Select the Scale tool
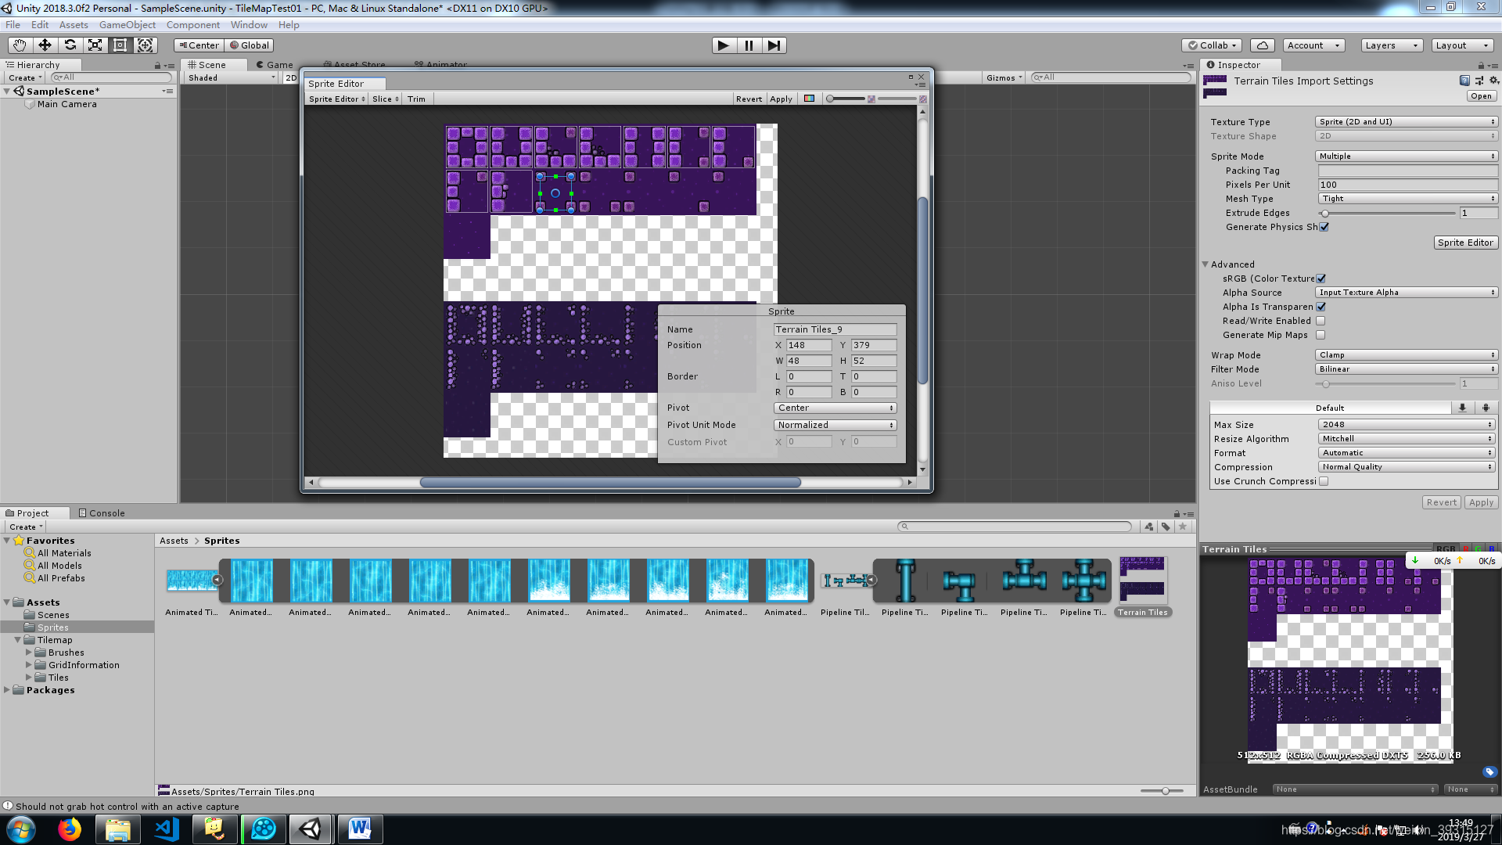Image resolution: width=1502 pixels, height=845 pixels. [95, 45]
